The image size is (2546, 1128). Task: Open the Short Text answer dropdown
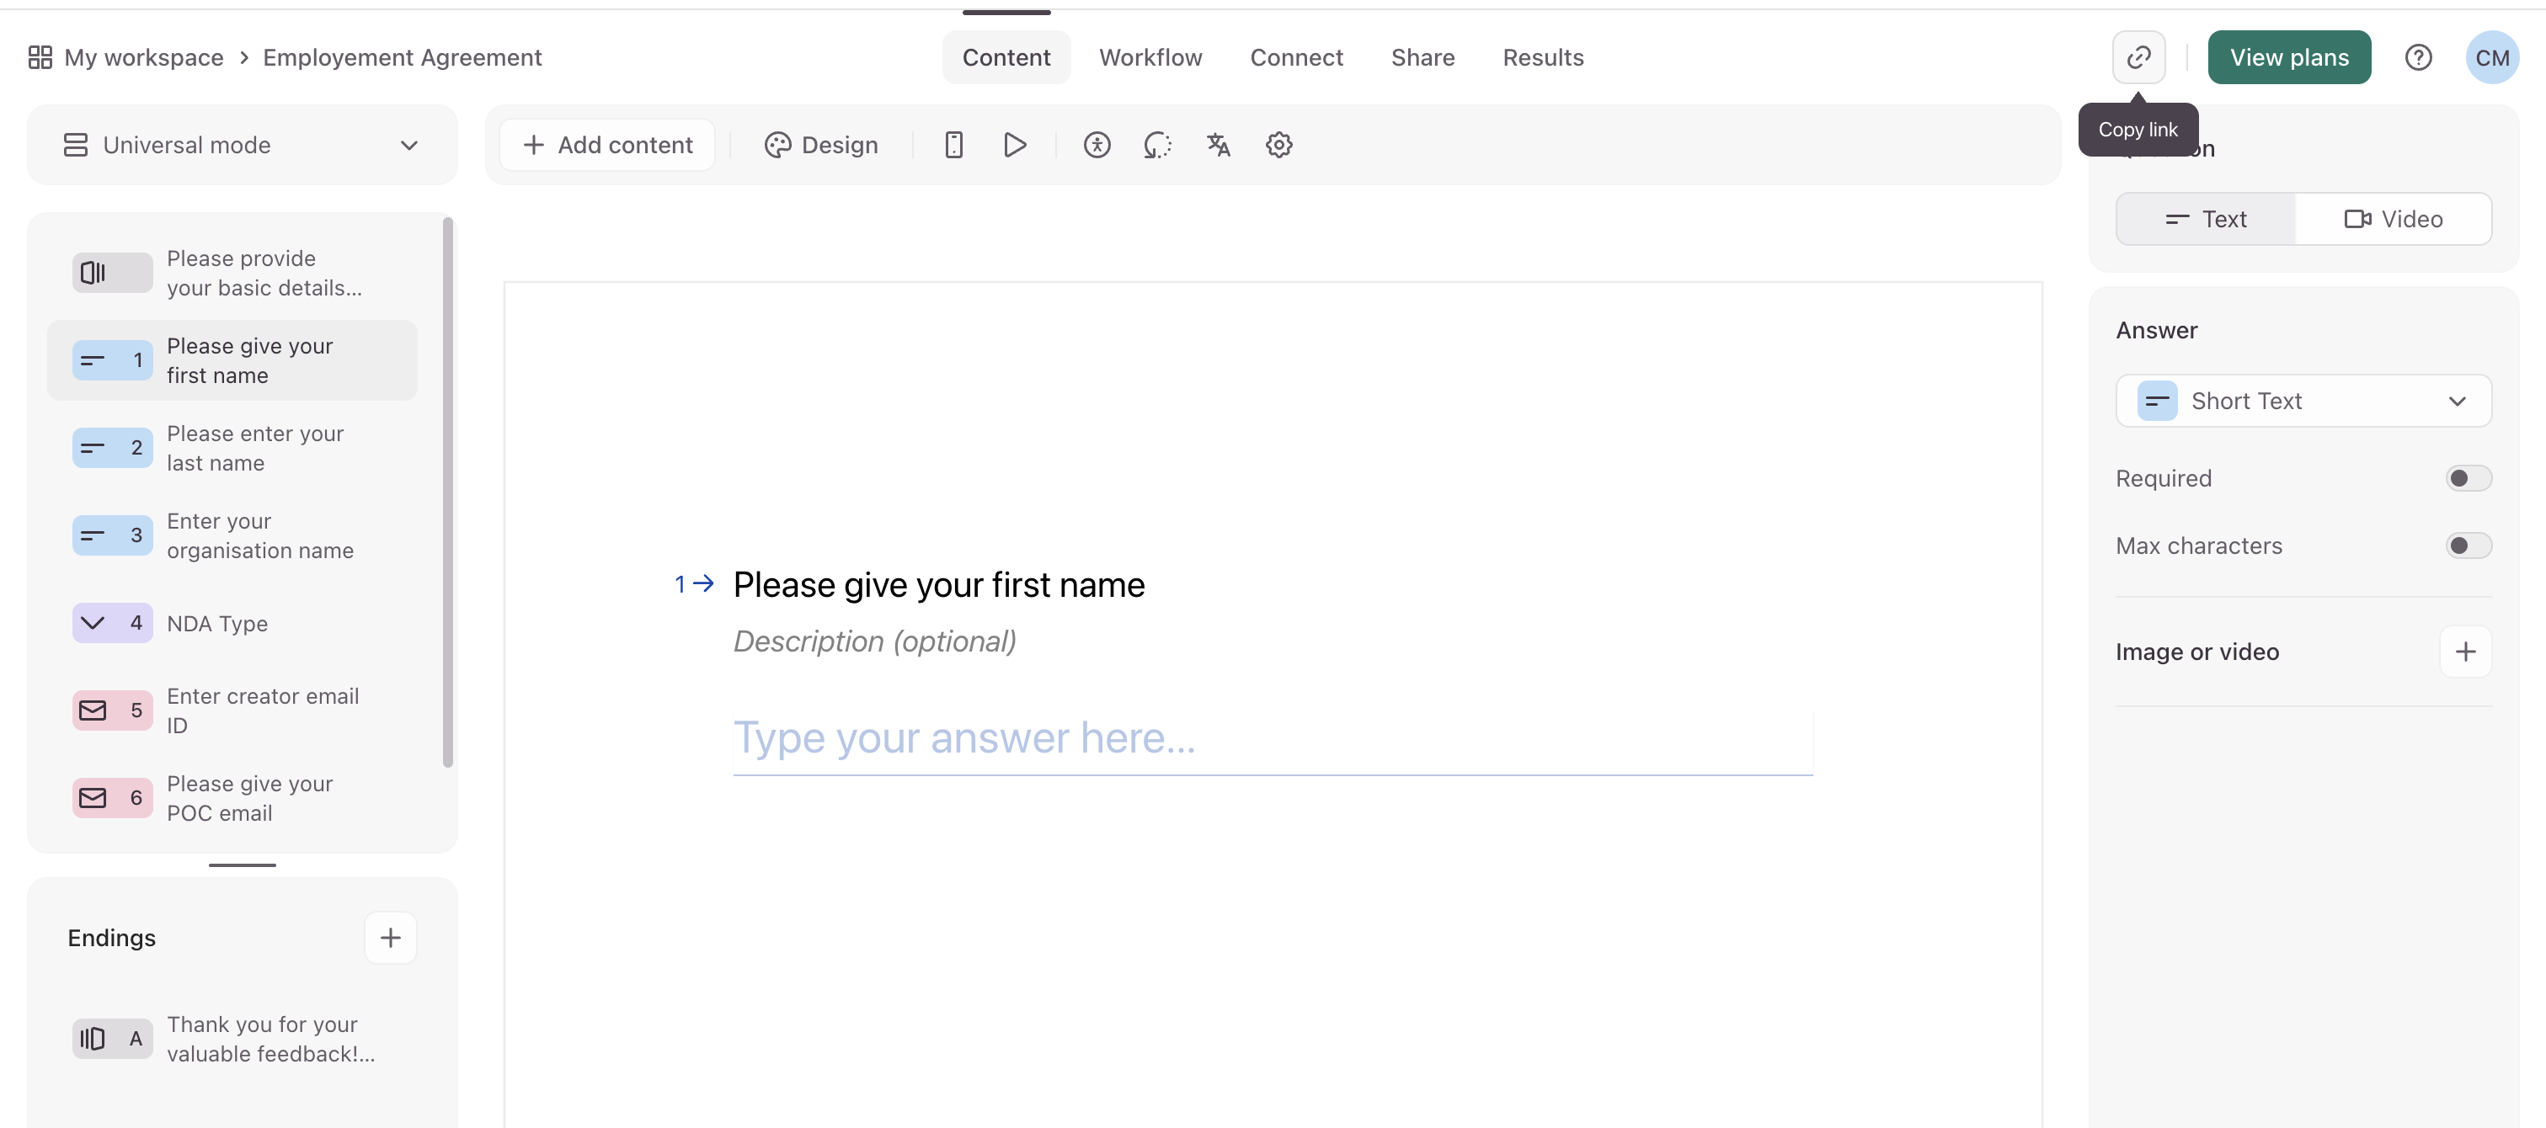(x=2303, y=401)
